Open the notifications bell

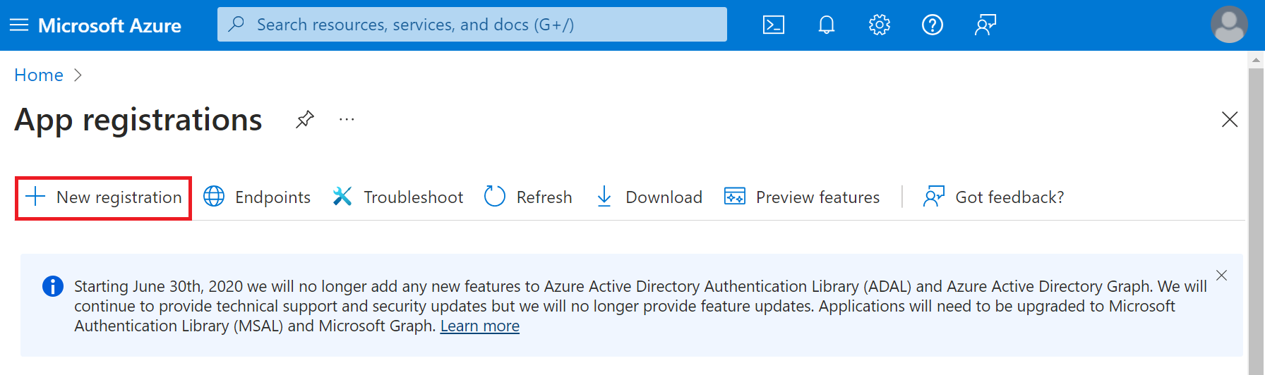coord(826,25)
